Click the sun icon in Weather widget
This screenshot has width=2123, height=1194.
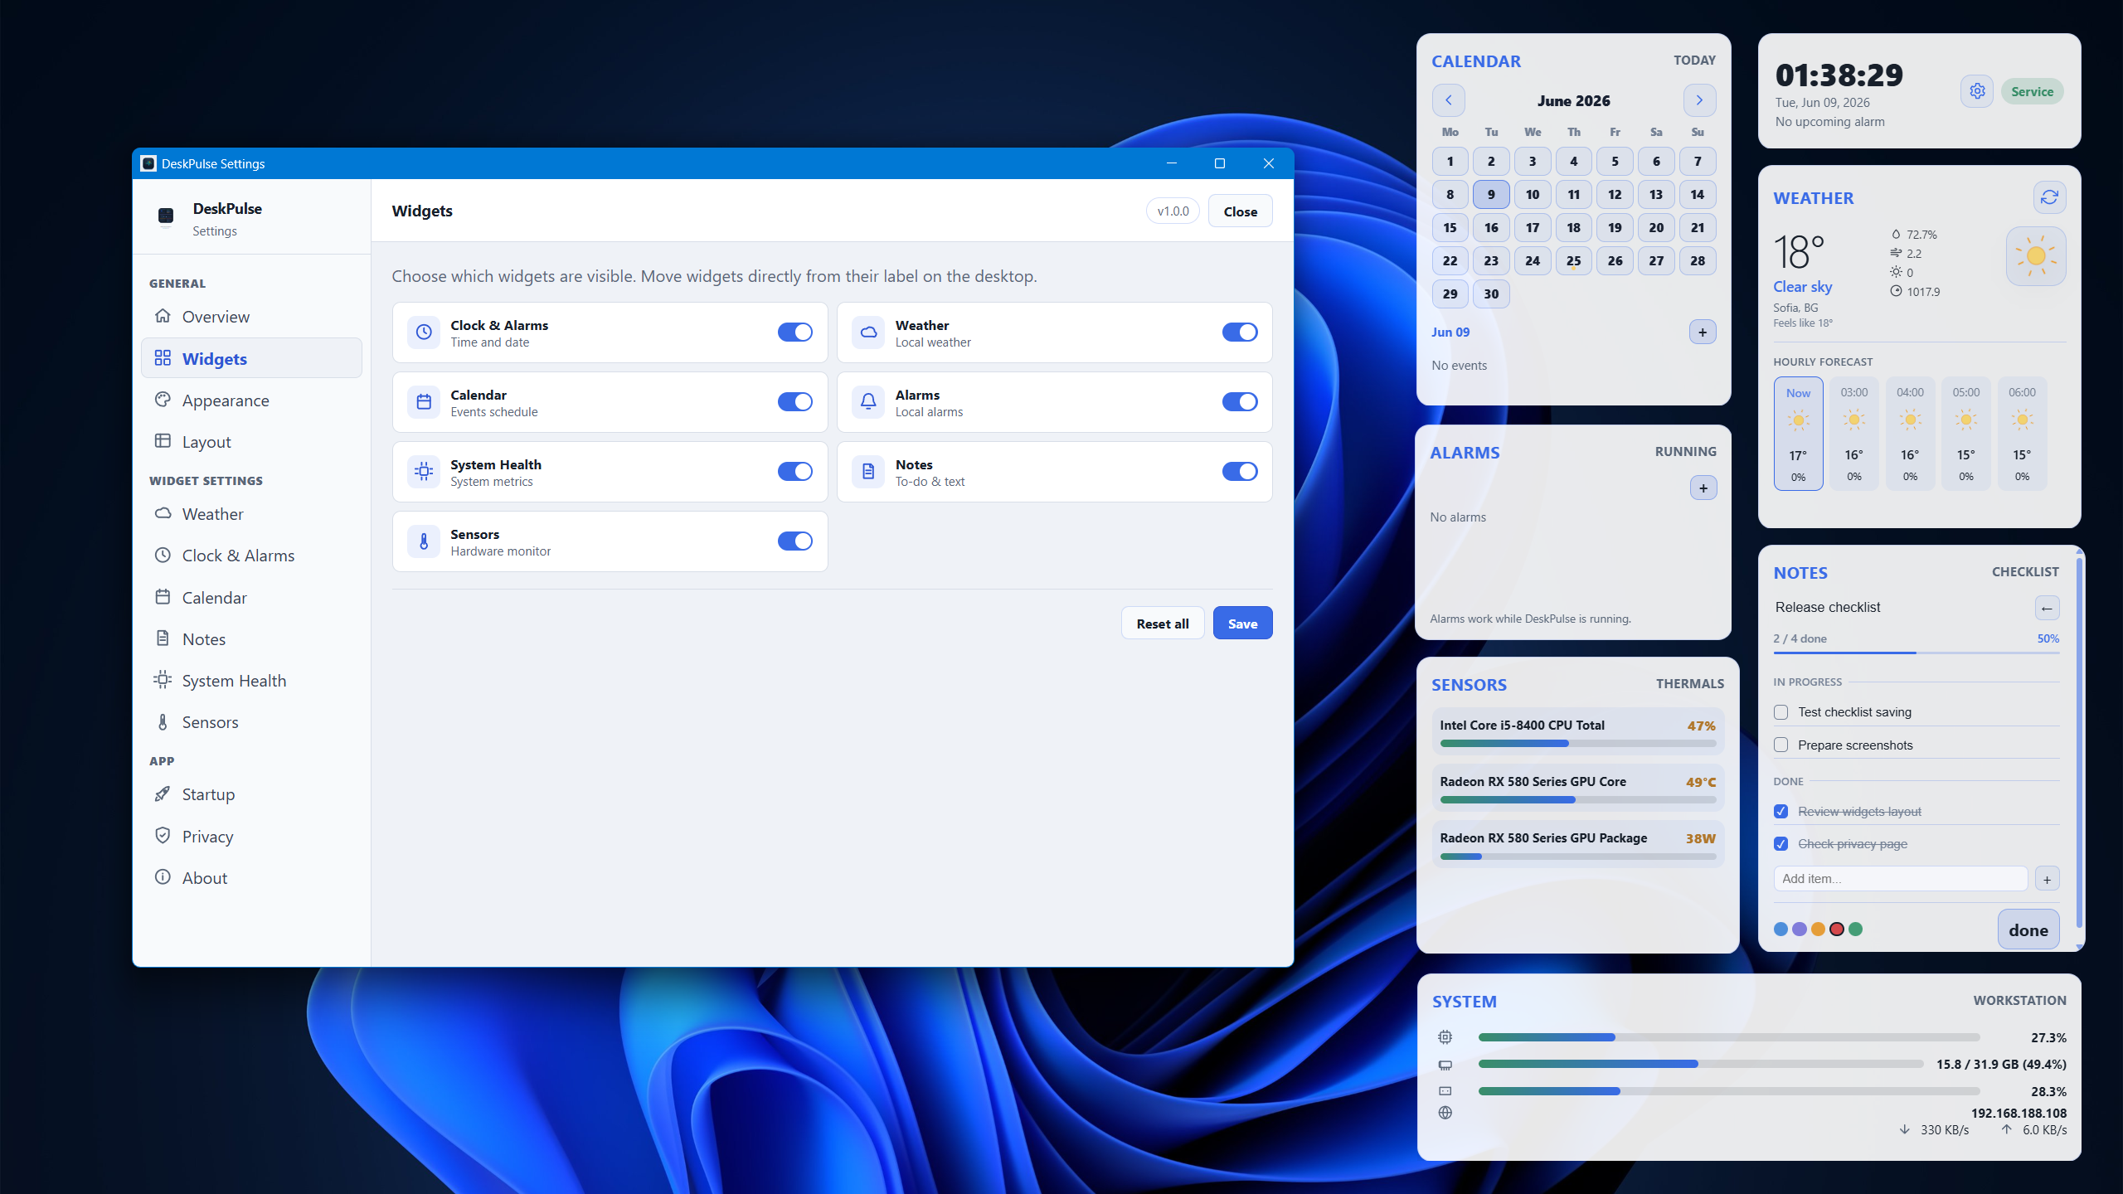2036,256
